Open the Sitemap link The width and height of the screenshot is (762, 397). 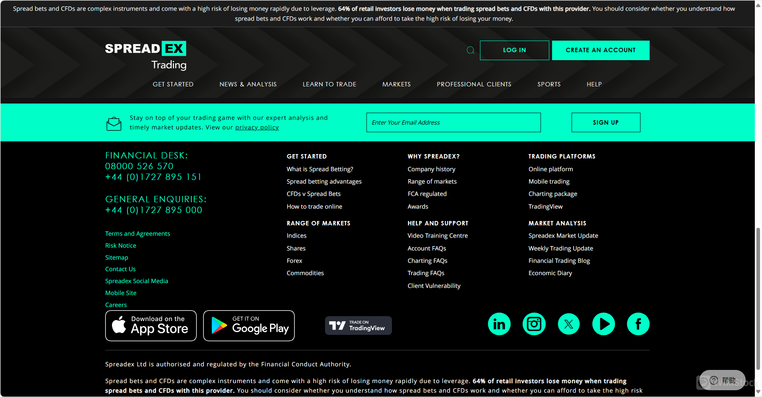click(x=117, y=258)
